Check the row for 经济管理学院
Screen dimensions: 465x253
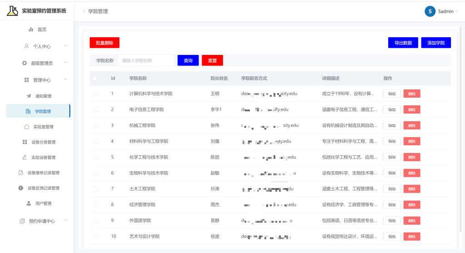point(96,205)
